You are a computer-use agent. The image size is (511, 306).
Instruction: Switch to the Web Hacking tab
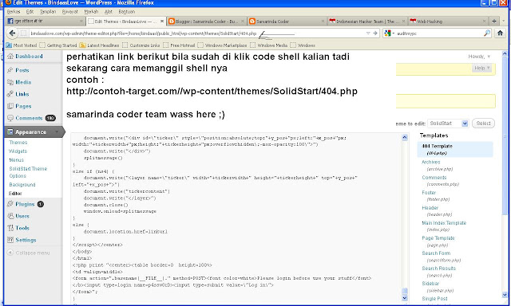[x=448, y=22]
